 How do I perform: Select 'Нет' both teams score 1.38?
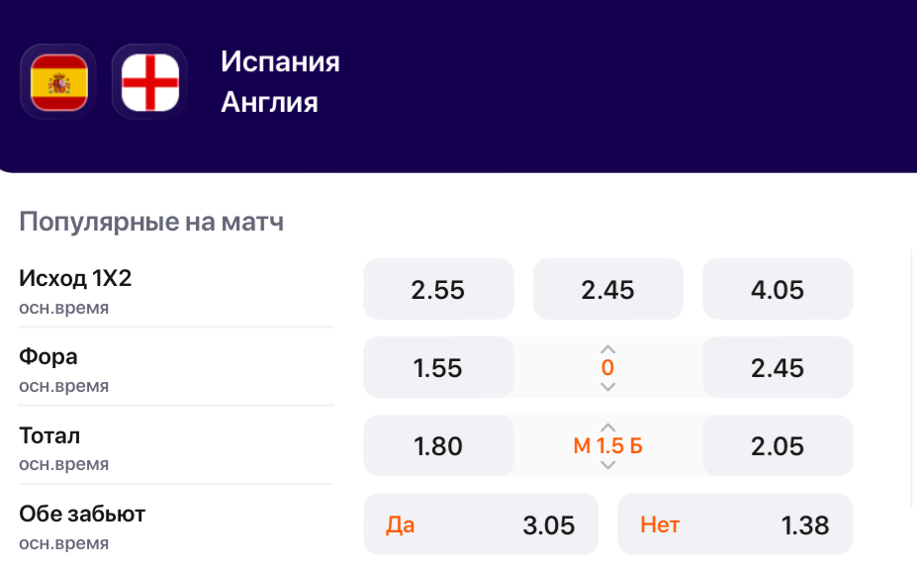(x=735, y=524)
